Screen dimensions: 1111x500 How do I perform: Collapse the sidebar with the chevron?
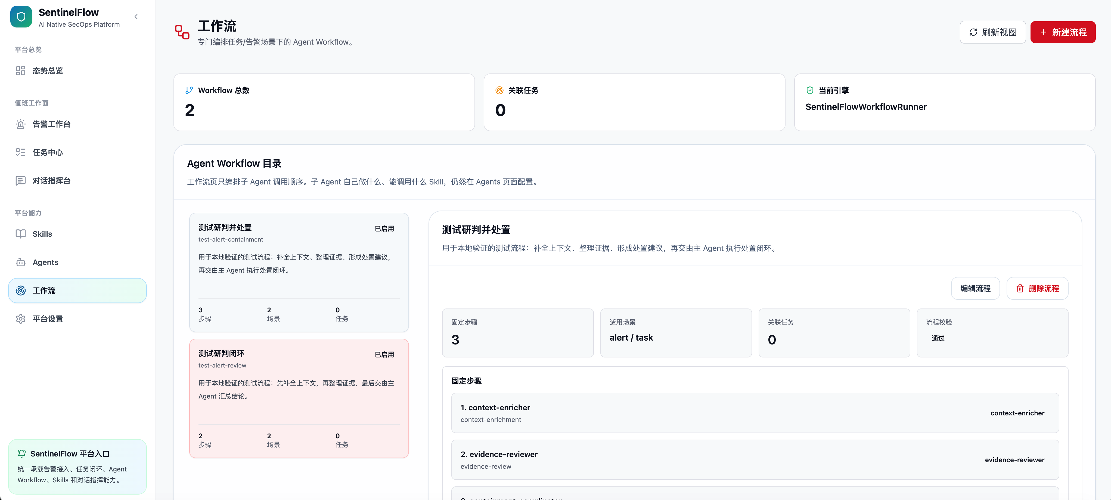(x=136, y=17)
